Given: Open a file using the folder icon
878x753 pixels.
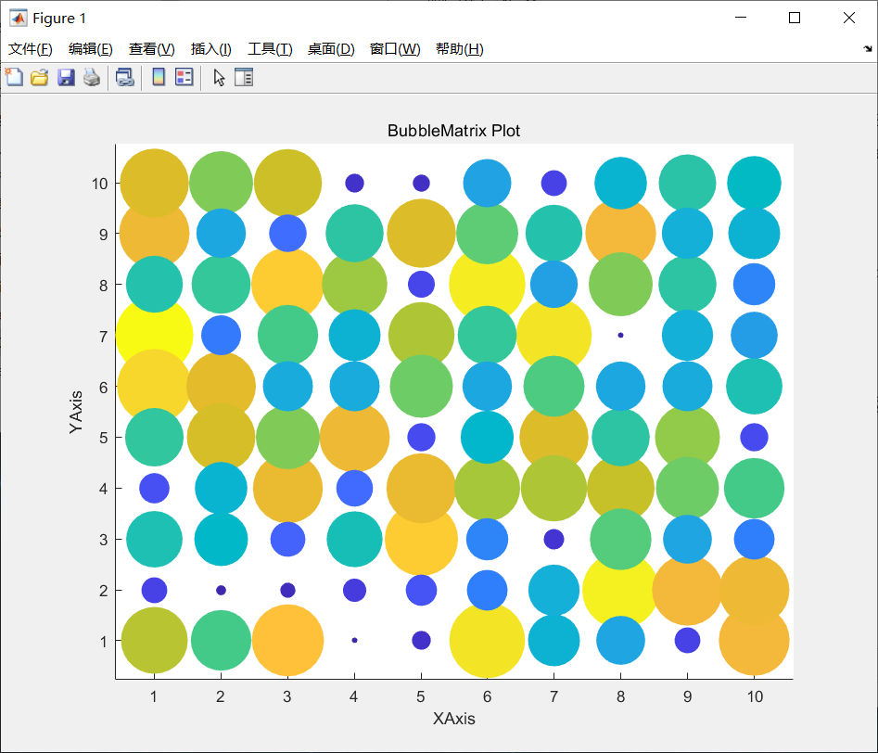Looking at the screenshot, I should [40, 77].
